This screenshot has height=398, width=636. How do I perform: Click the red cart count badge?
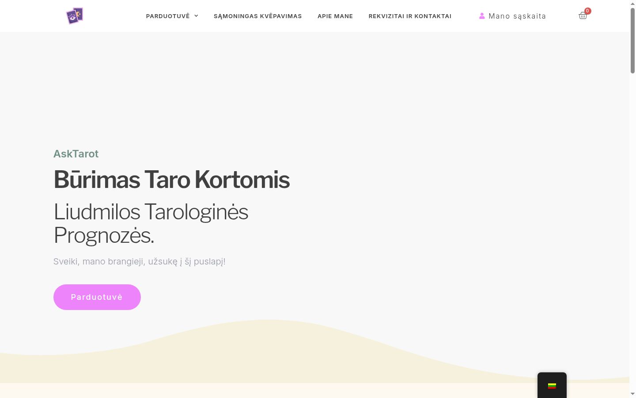click(x=587, y=11)
